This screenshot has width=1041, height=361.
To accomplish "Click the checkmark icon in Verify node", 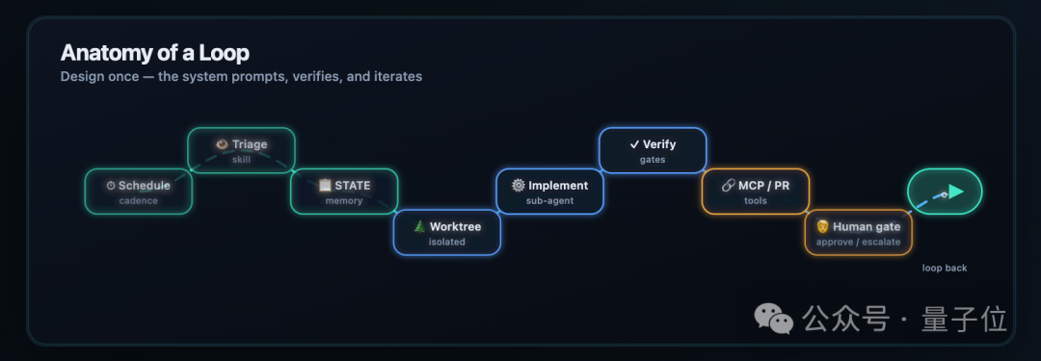I will [x=633, y=144].
